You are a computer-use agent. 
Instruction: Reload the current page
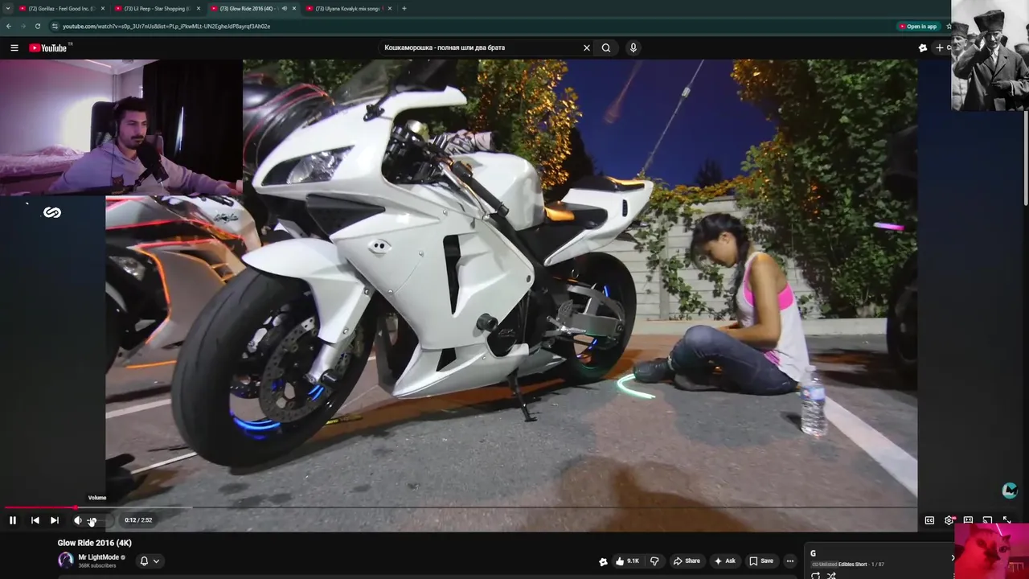pyautogui.click(x=37, y=26)
